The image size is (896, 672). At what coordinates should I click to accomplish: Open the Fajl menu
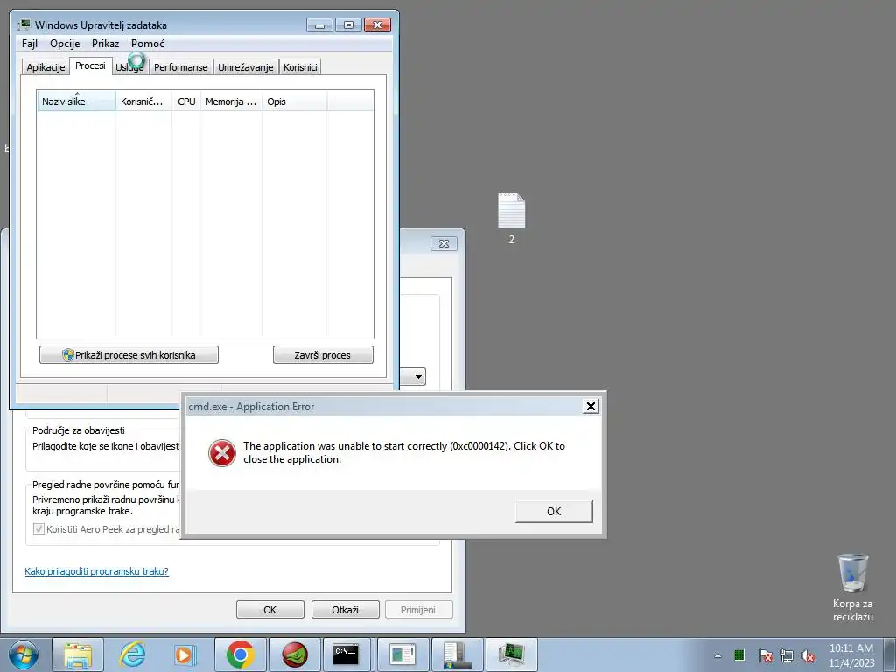[x=30, y=44]
